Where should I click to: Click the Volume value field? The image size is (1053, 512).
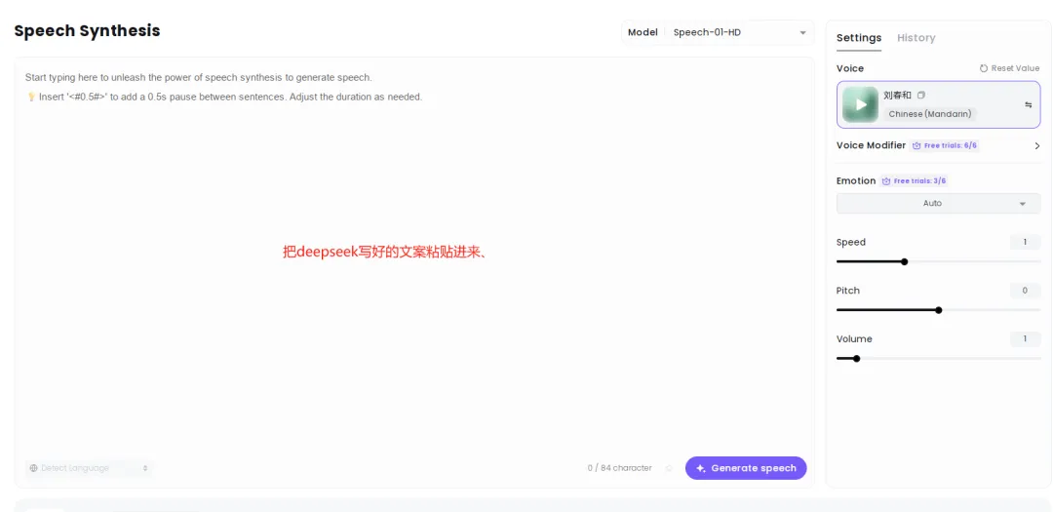(x=1025, y=339)
